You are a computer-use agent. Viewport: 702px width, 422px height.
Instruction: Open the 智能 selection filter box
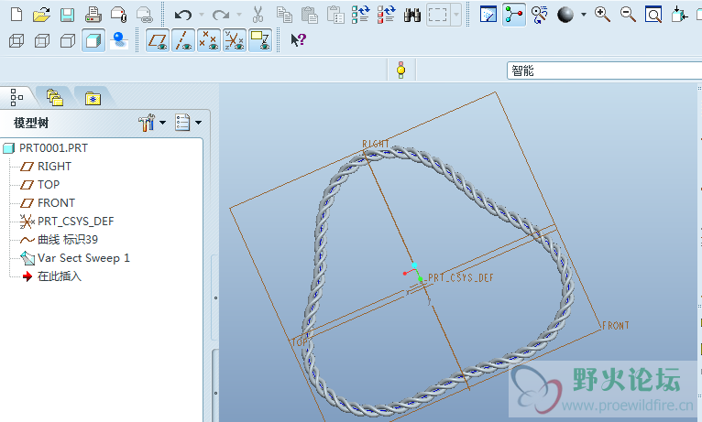[x=605, y=70]
